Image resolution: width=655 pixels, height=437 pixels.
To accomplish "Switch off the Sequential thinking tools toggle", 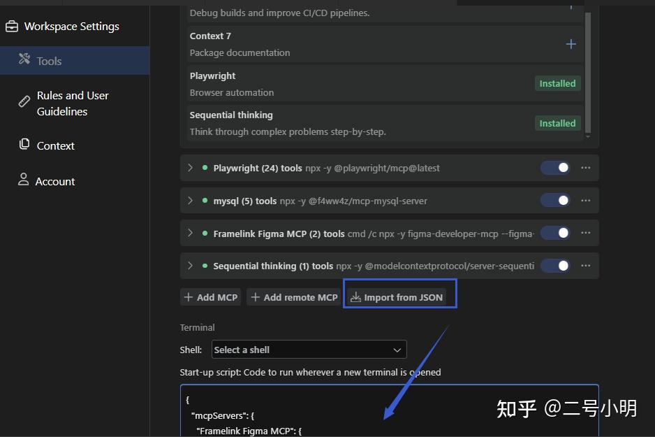I will coord(555,266).
